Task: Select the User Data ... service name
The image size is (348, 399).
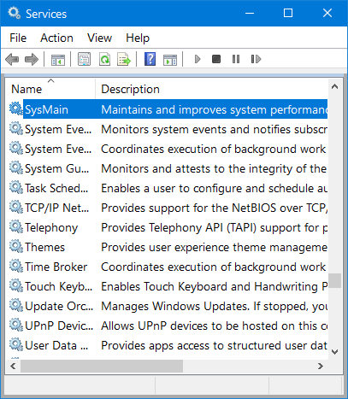Action: [56, 345]
